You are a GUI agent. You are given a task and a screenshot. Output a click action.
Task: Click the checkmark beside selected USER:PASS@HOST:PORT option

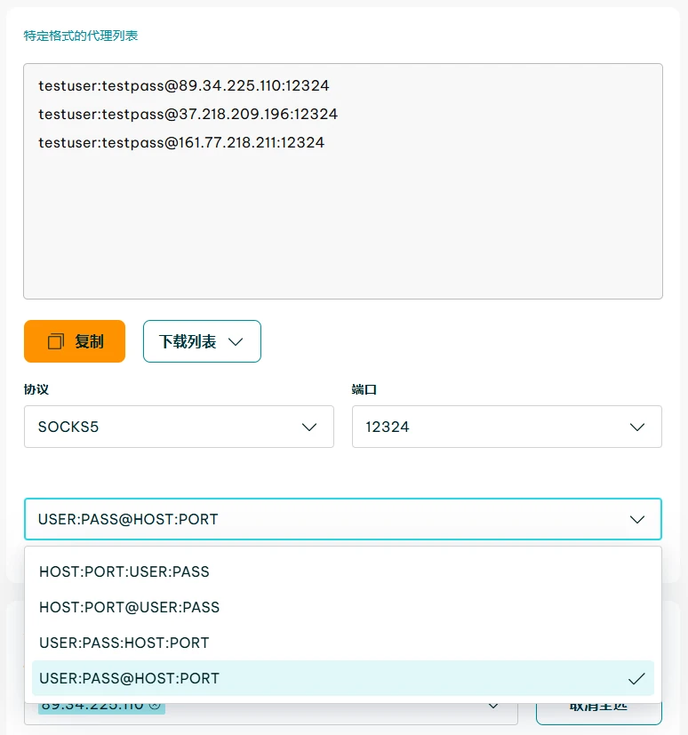[x=636, y=679]
